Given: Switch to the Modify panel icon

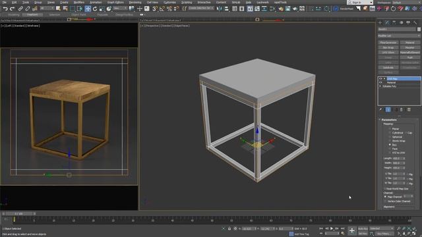Looking at the screenshot, I should pyautogui.click(x=387, y=22).
